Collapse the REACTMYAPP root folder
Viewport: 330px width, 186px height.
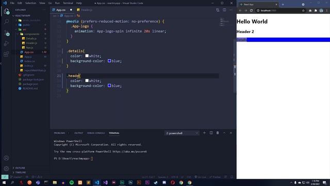23,16
